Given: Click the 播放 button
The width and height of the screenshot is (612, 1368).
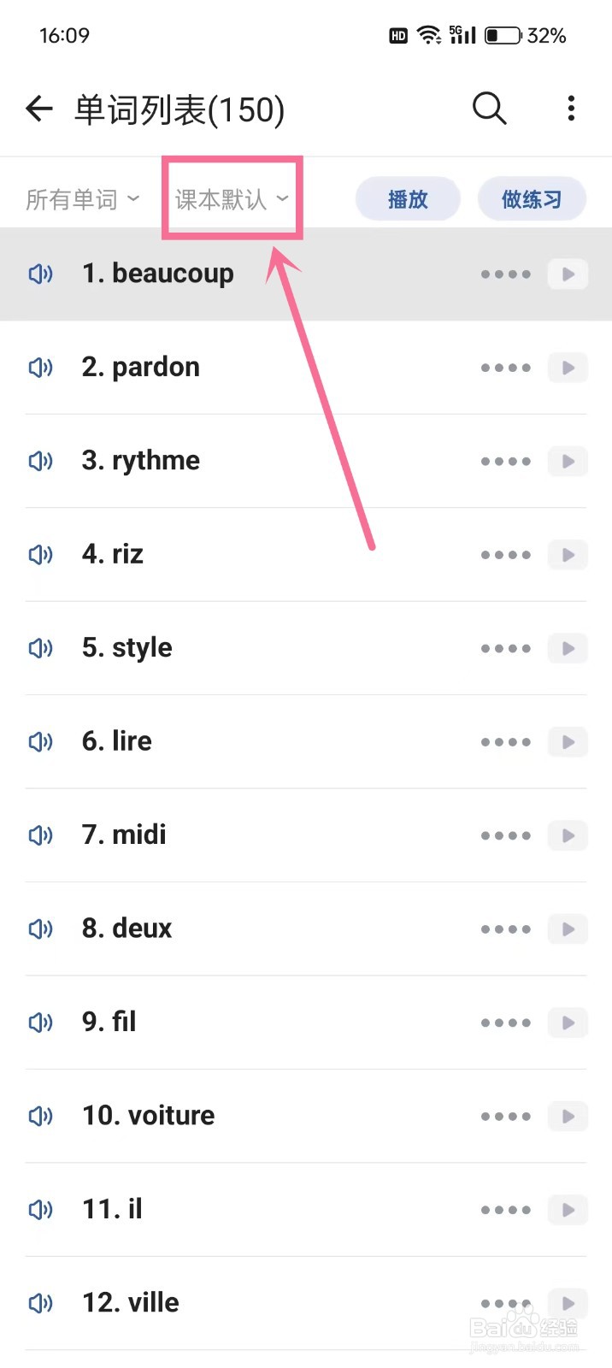Looking at the screenshot, I should click(x=408, y=199).
